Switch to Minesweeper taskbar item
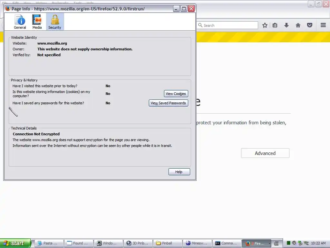Viewport: 330px width, 248px height. pyautogui.click(x=197, y=243)
